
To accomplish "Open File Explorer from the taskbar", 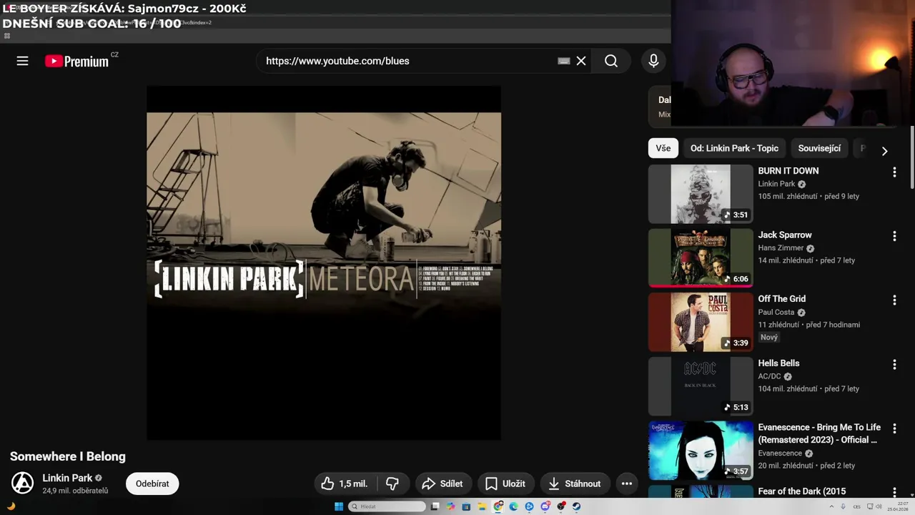I will [482, 506].
